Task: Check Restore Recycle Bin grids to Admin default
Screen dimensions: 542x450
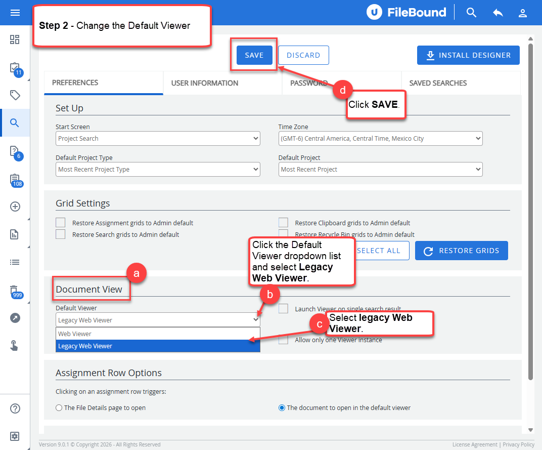Action: (x=284, y=233)
